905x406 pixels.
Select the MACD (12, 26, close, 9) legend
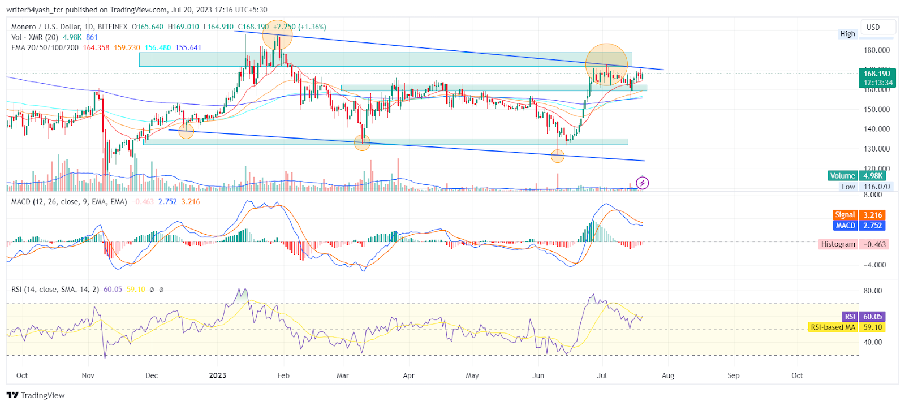(x=69, y=201)
